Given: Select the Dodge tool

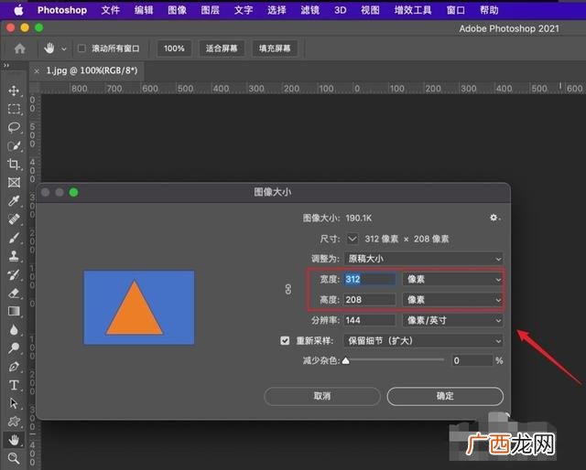Looking at the screenshot, I should point(15,347).
